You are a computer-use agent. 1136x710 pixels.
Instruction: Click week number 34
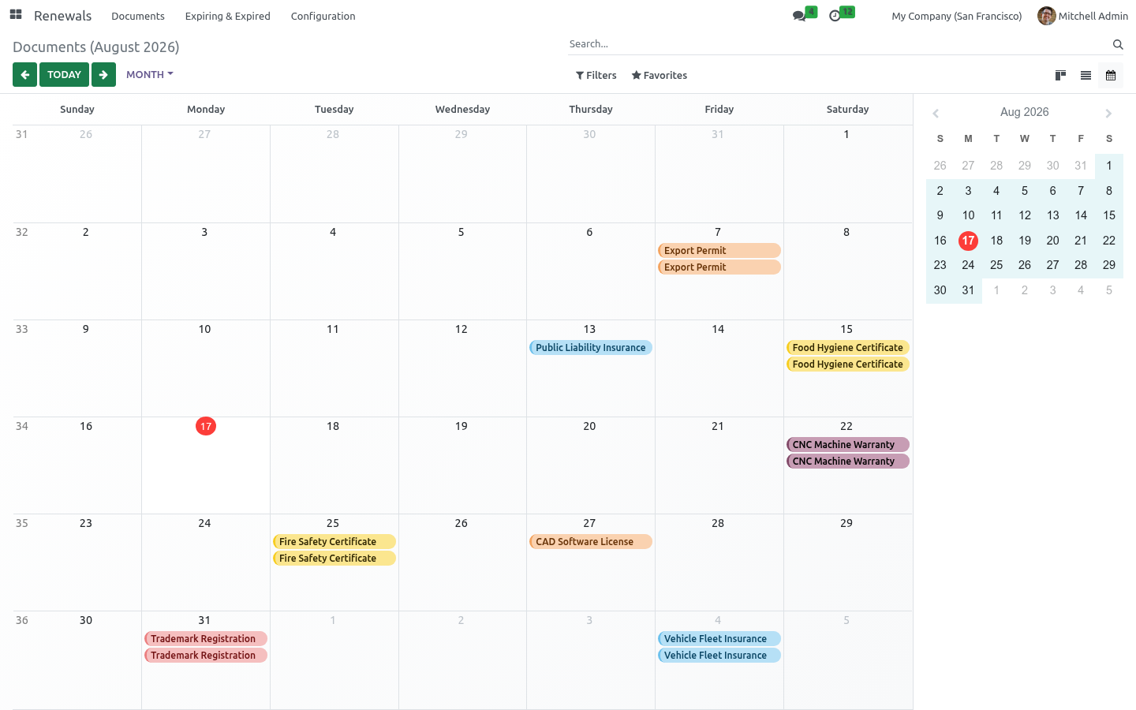(x=22, y=427)
